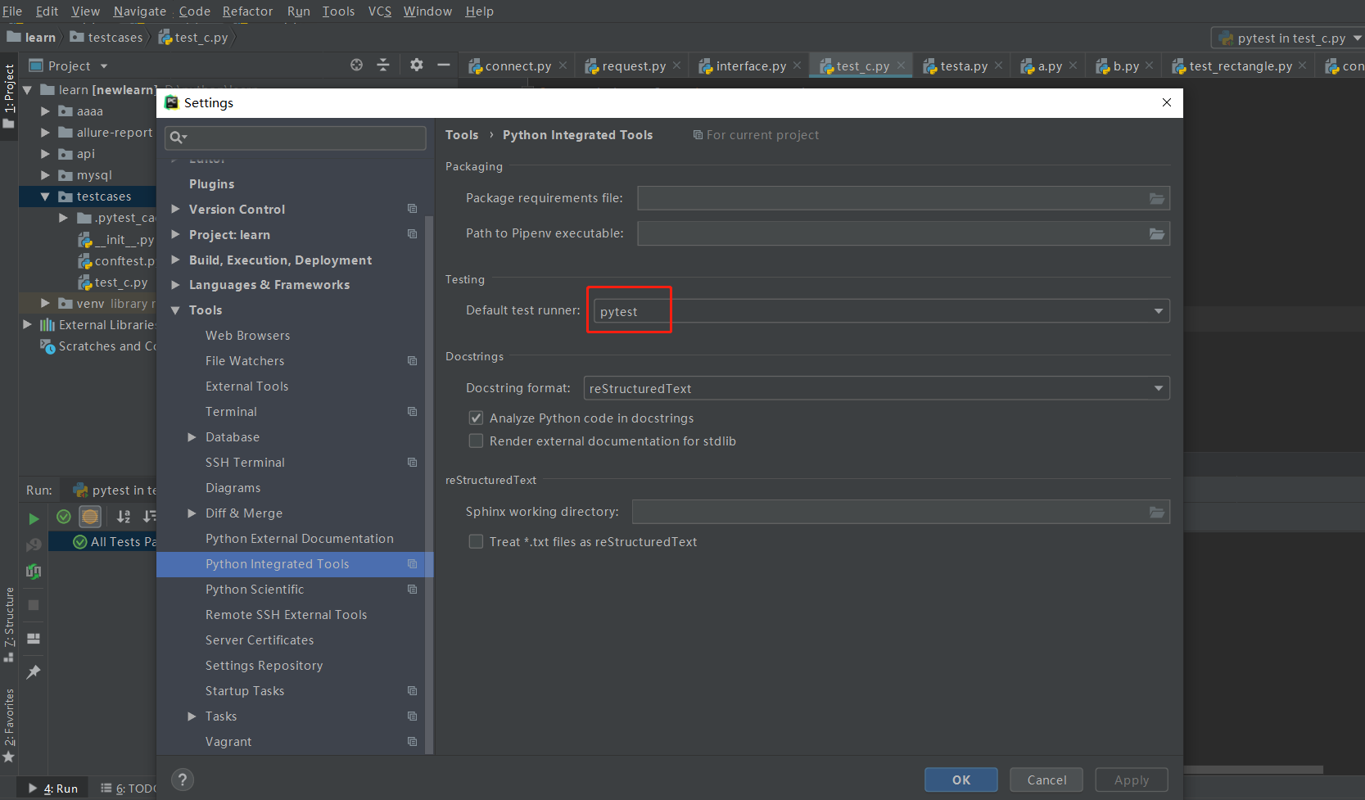The width and height of the screenshot is (1365, 800).
Task: Select test_c.py in the Project tree
Action: click(x=120, y=282)
